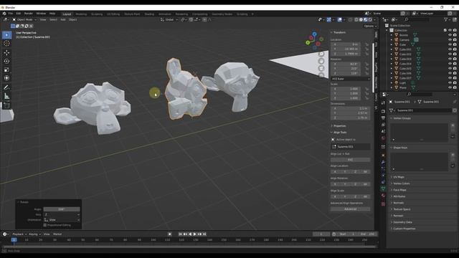This screenshot has width=459, height=258.
Task: Open the XYZ Euler rotation mode dropdown
Action: click(351, 79)
